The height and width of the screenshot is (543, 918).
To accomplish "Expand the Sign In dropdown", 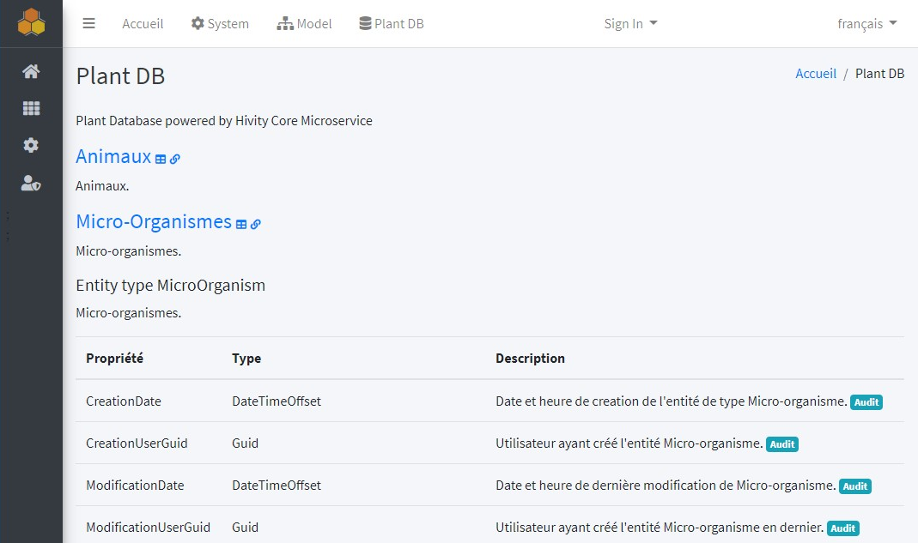I will [x=630, y=24].
